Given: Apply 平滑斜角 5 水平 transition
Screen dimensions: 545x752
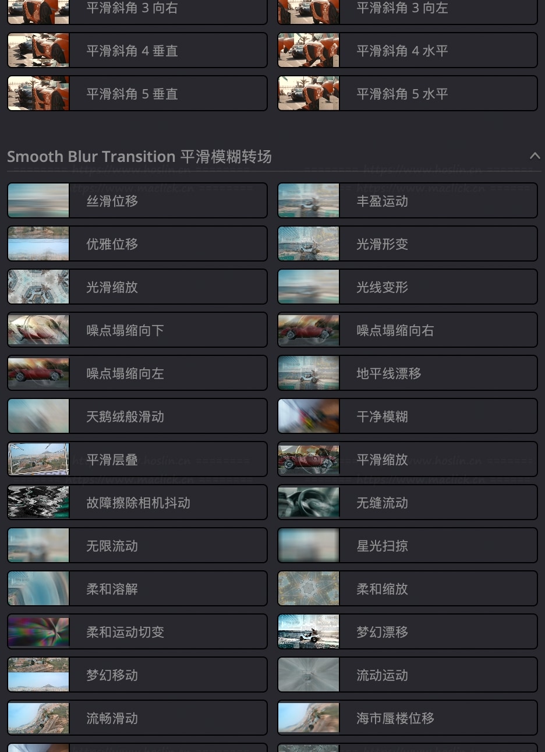Looking at the screenshot, I should 408,94.
